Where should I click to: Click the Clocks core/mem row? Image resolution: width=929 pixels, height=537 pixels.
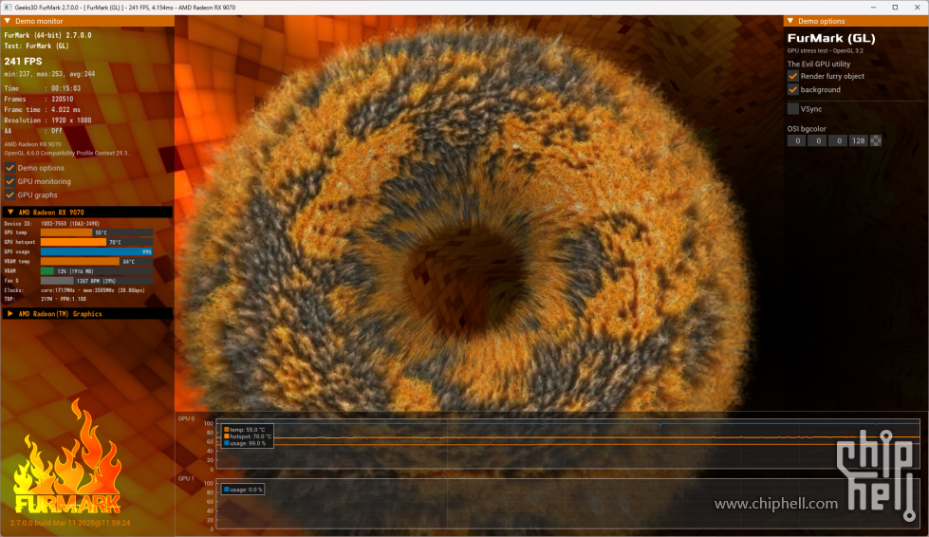[x=74, y=290]
